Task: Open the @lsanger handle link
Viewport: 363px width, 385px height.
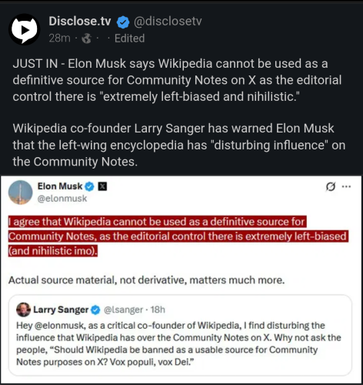Action: coord(123,310)
